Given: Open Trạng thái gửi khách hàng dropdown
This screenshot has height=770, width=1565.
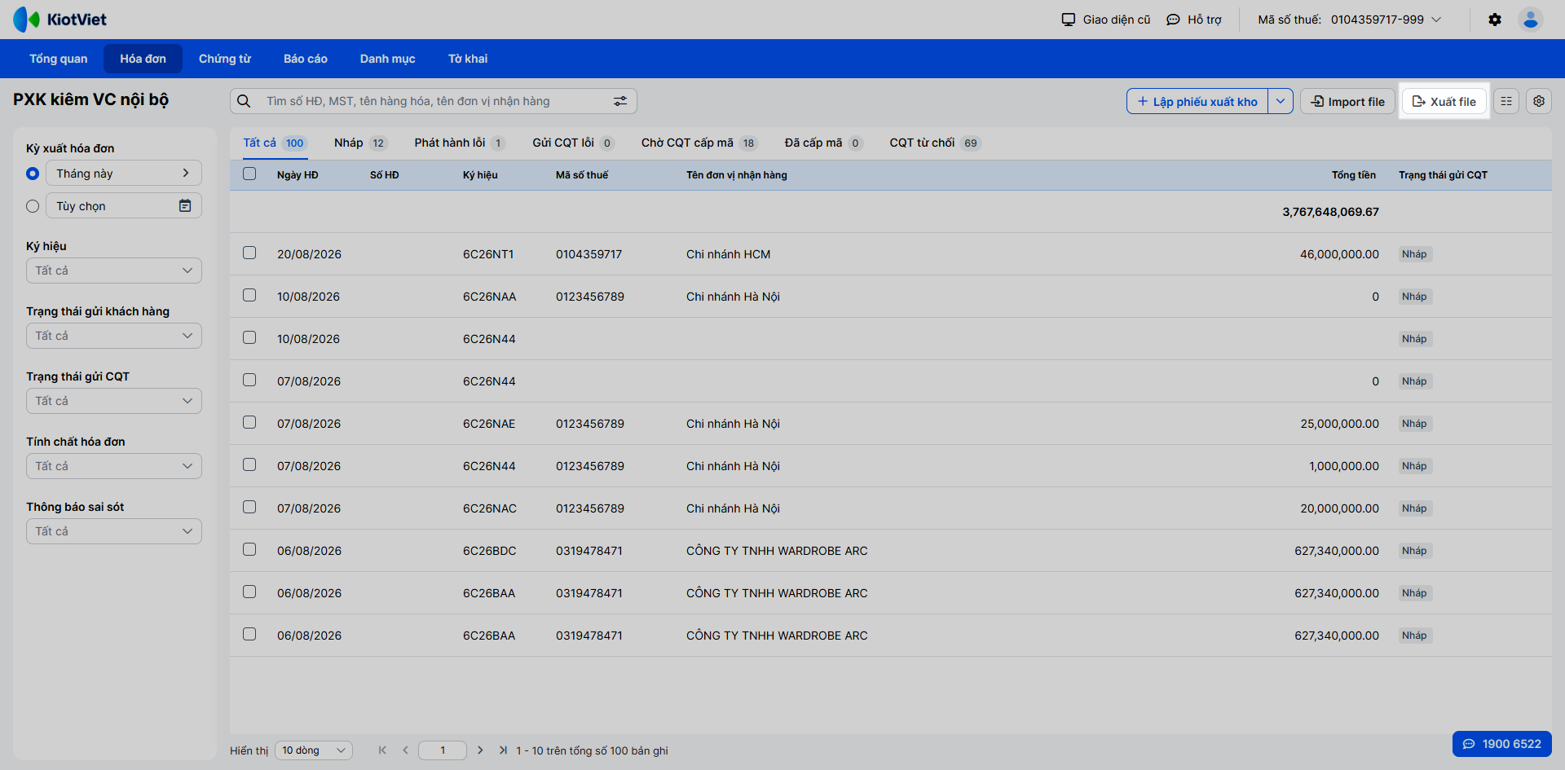Looking at the screenshot, I should point(114,336).
